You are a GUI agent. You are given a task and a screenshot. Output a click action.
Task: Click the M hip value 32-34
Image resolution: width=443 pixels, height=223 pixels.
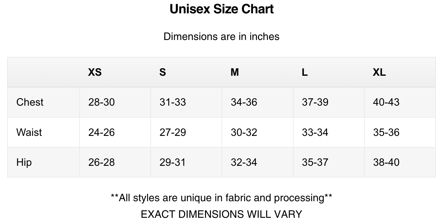[244, 162]
